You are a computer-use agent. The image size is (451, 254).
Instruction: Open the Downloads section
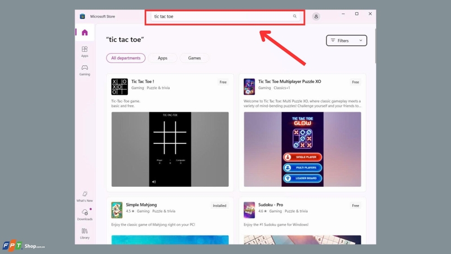85,215
